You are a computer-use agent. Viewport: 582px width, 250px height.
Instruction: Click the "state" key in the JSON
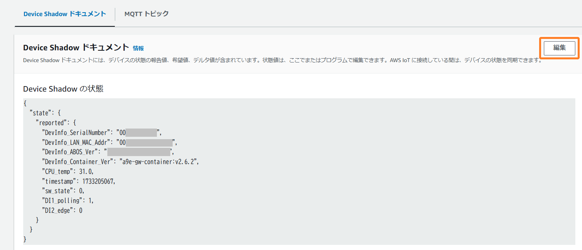click(41, 113)
